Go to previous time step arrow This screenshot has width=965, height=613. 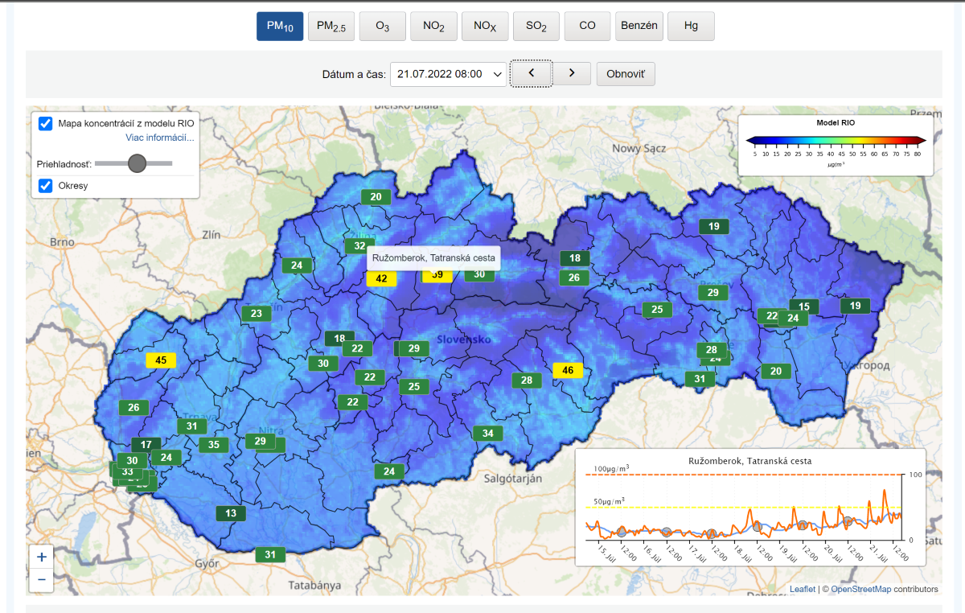[531, 74]
